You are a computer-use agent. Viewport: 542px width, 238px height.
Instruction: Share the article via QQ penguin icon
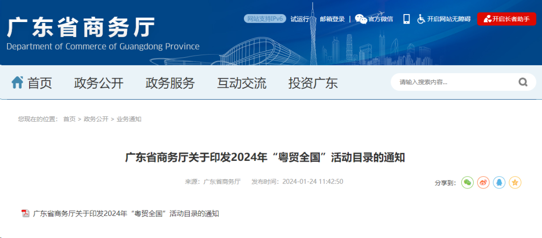499,183
